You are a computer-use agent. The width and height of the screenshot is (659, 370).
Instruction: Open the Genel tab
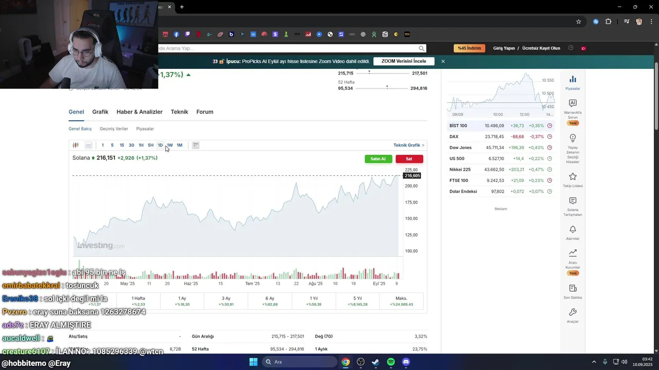[x=76, y=112]
